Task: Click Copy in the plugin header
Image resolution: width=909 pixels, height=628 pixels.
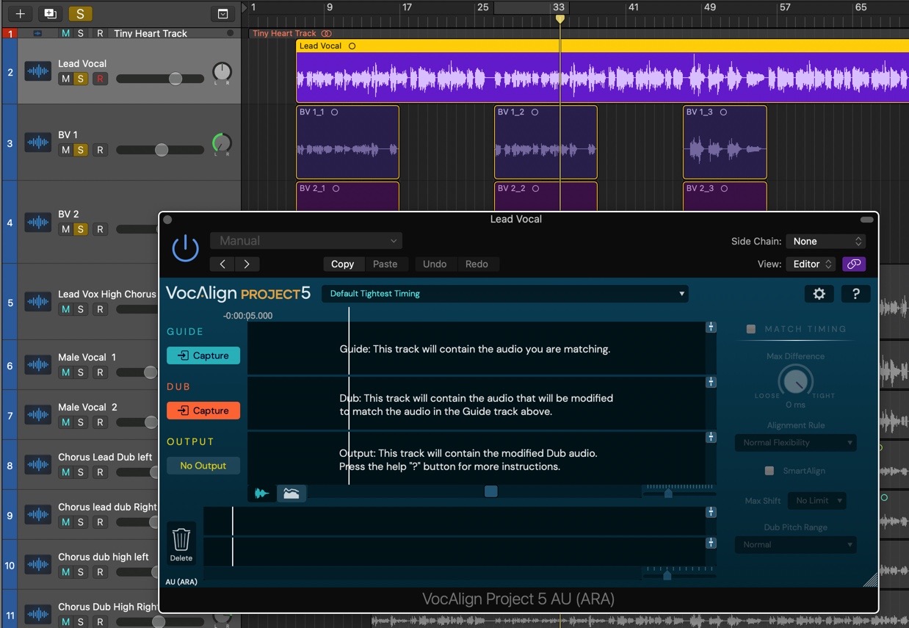Action: (x=342, y=264)
